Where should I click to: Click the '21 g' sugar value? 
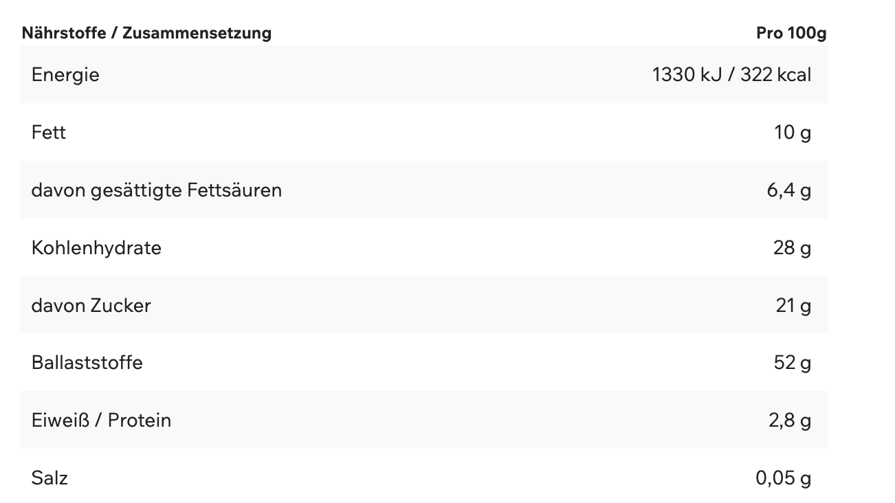pos(793,305)
